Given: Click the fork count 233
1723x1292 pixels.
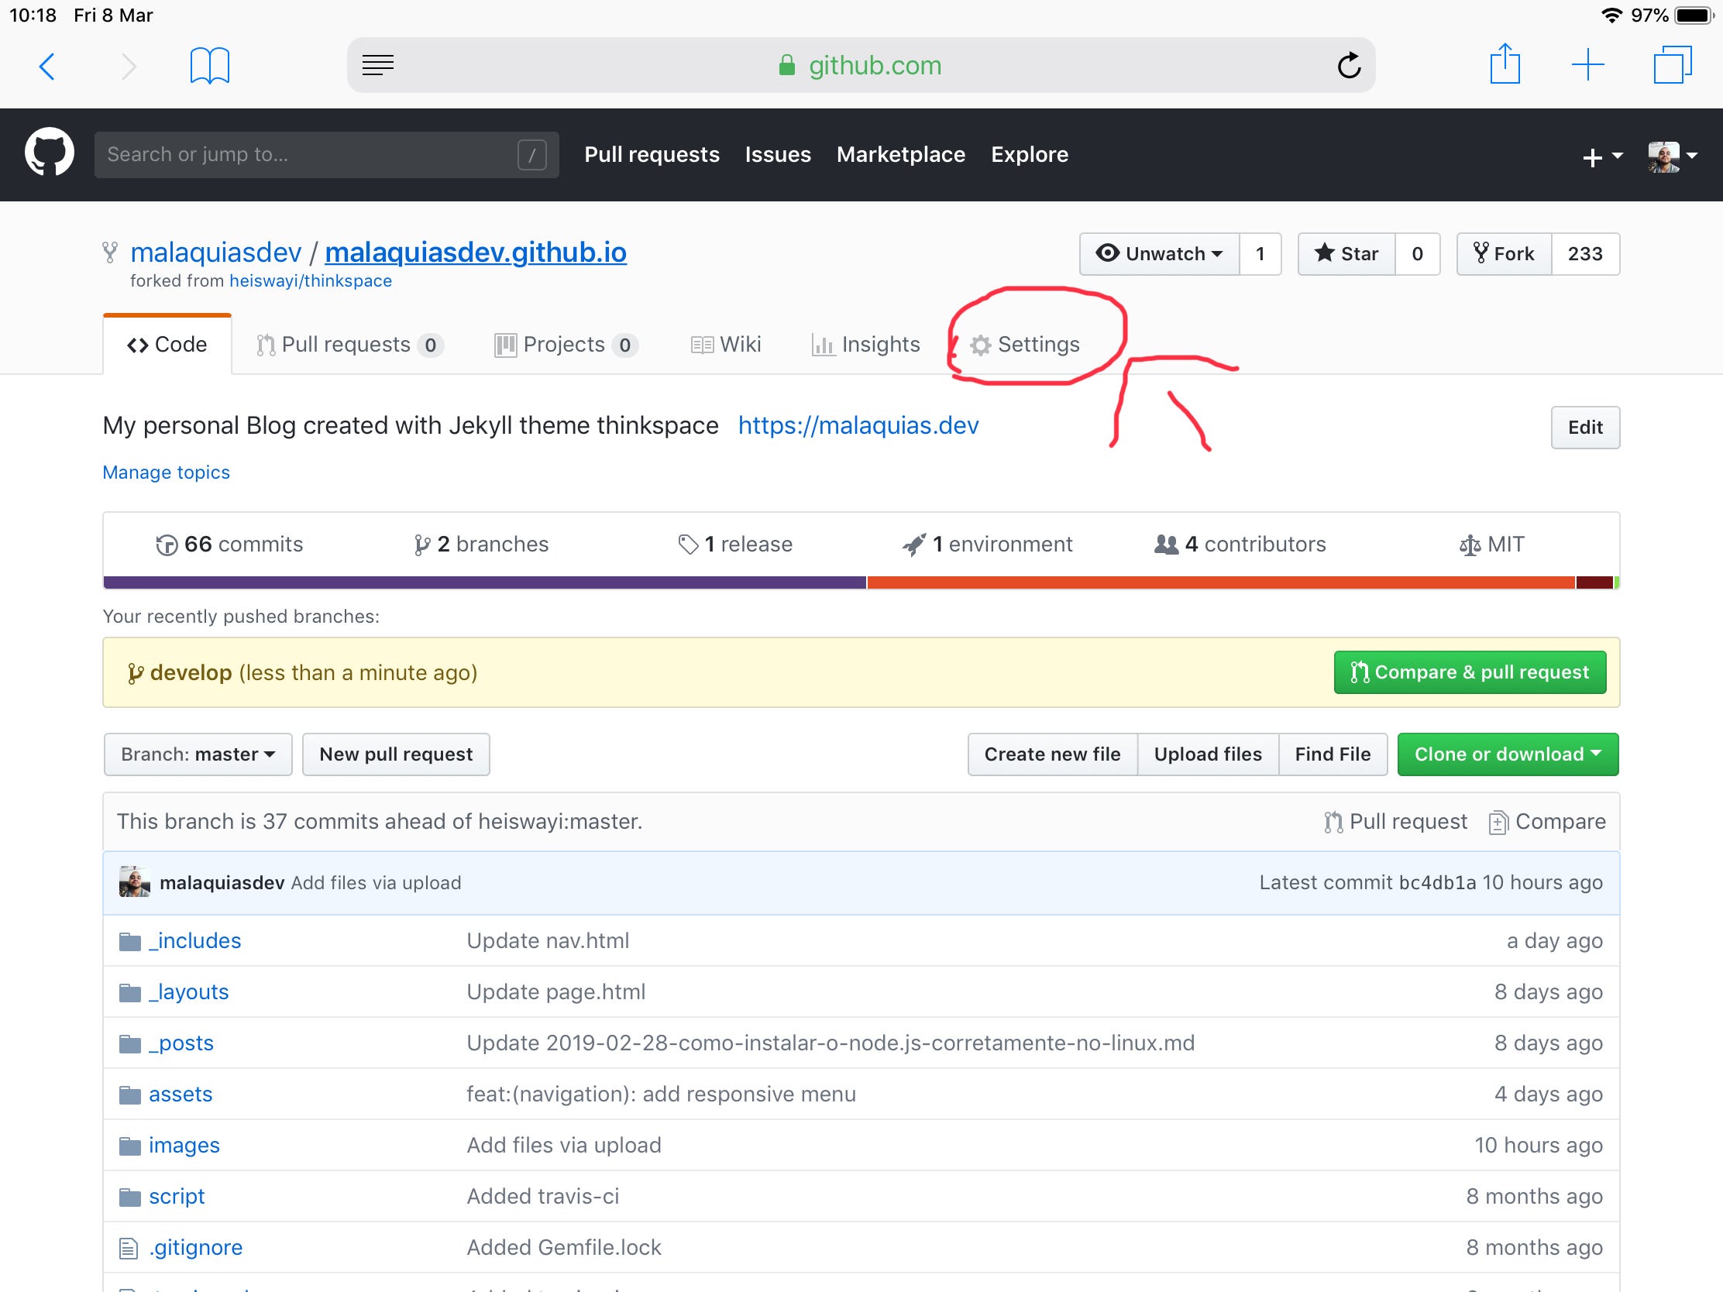Looking at the screenshot, I should pos(1585,254).
